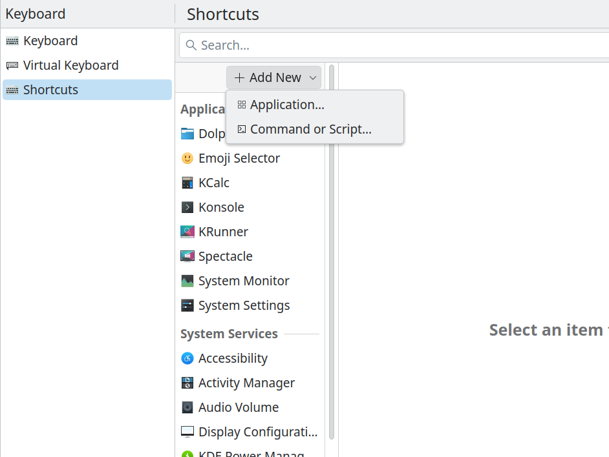
Task: Select Audio Volume under System Services
Action: click(250, 407)
